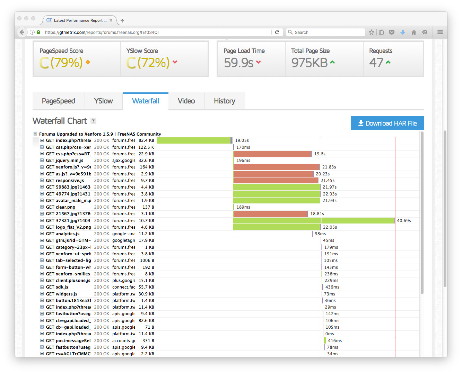The height and width of the screenshot is (374, 462).
Task: Click the browser page vertical scrollbar
Action: click(445, 209)
